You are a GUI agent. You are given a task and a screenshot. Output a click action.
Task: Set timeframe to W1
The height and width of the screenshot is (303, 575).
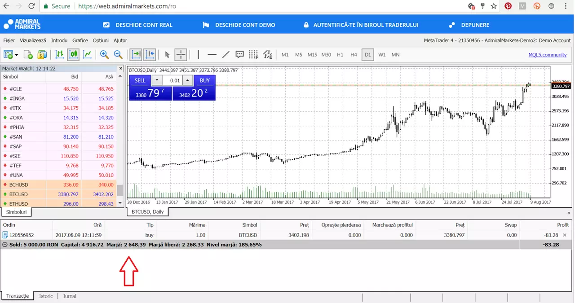(x=382, y=55)
